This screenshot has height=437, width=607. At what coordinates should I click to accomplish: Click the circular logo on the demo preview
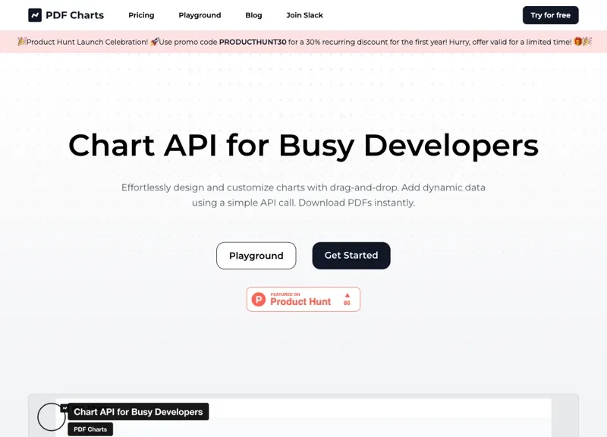pyautogui.click(x=51, y=417)
